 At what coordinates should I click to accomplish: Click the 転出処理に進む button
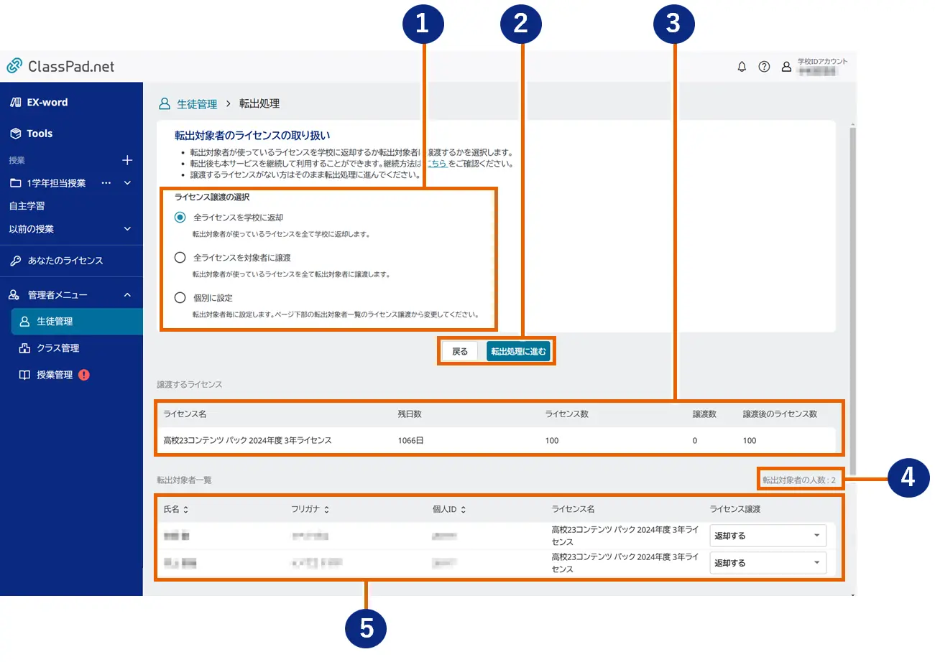[518, 351]
